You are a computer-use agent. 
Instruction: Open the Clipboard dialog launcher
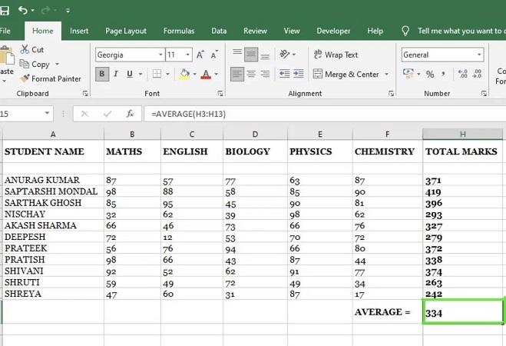click(x=85, y=93)
